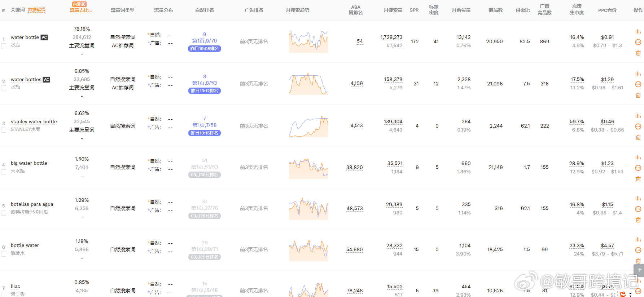Delete the big water bottle keyword row
Viewport: 644px width, 297px height.
pos(638,179)
